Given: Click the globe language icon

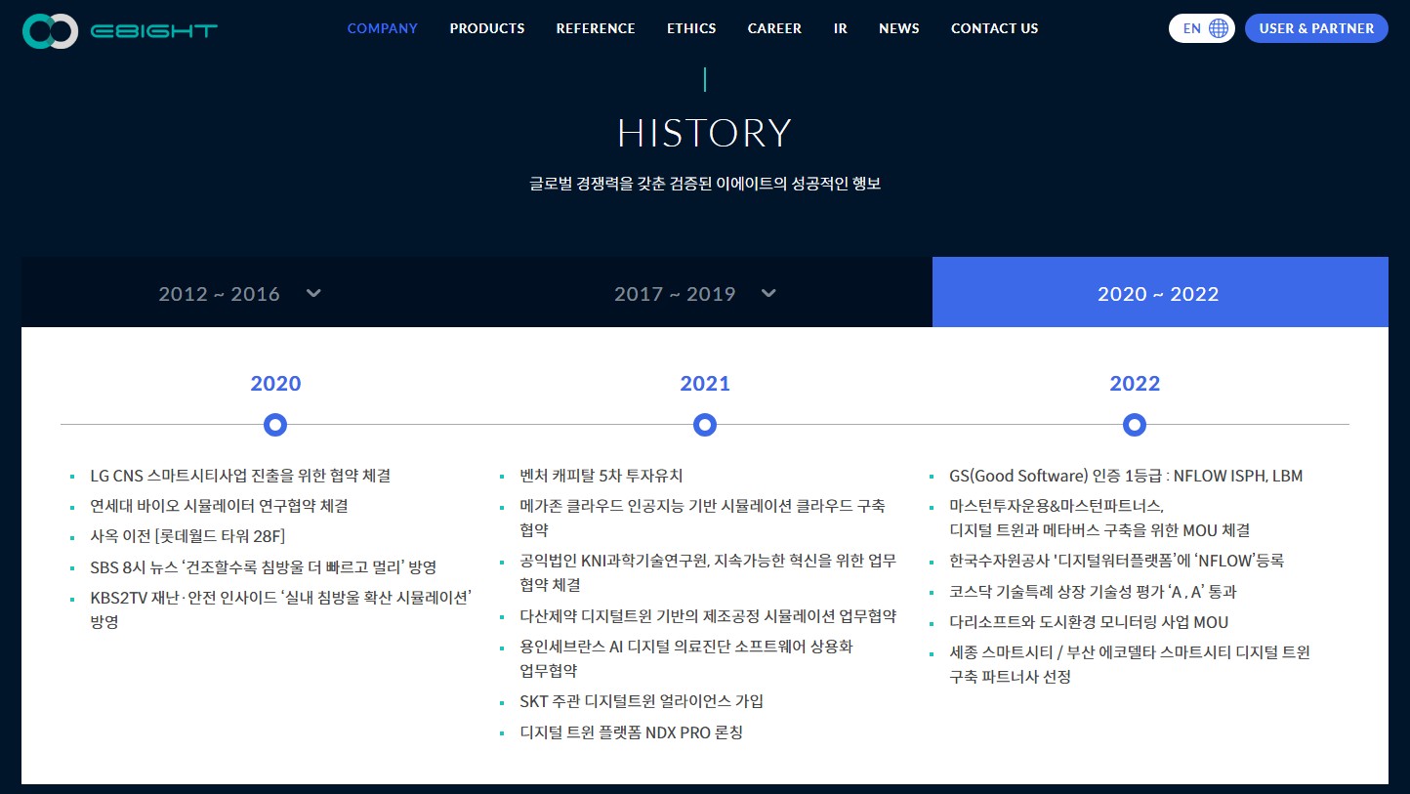Looking at the screenshot, I should pyautogui.click(x=1219, y=28).
